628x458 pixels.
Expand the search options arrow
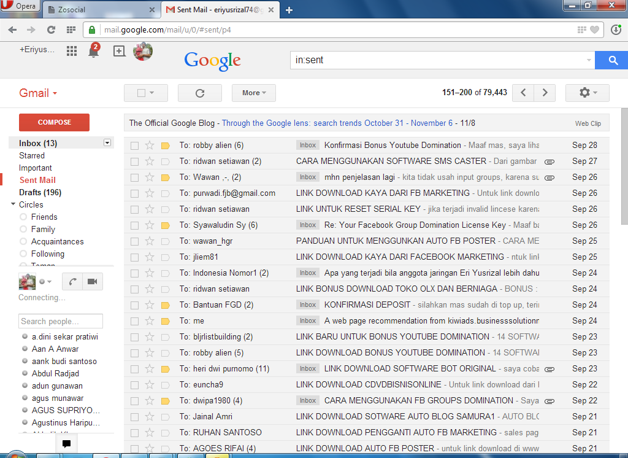point(589,60)
